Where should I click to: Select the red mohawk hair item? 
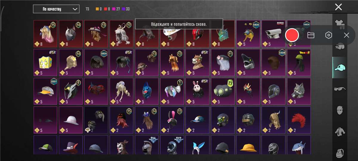[x=299, y=120]
